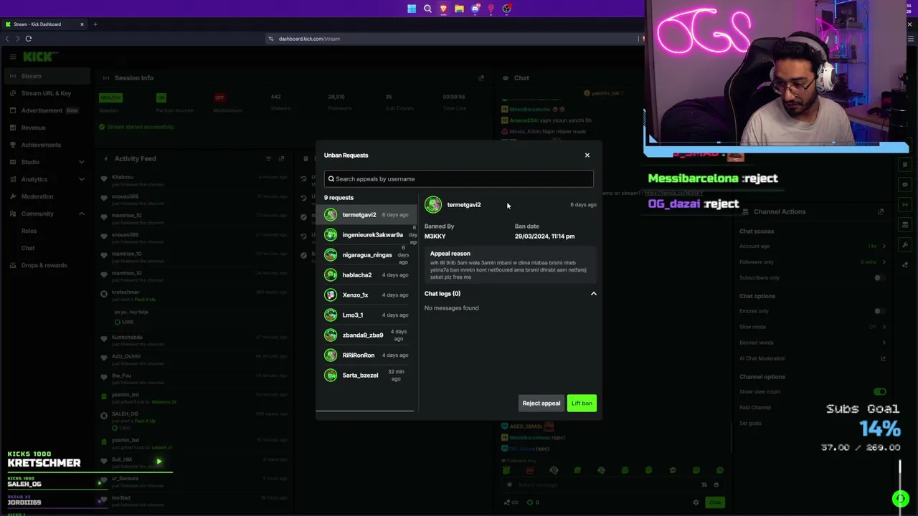Click the requests list horizontal scrollbar

click(366, 411)
